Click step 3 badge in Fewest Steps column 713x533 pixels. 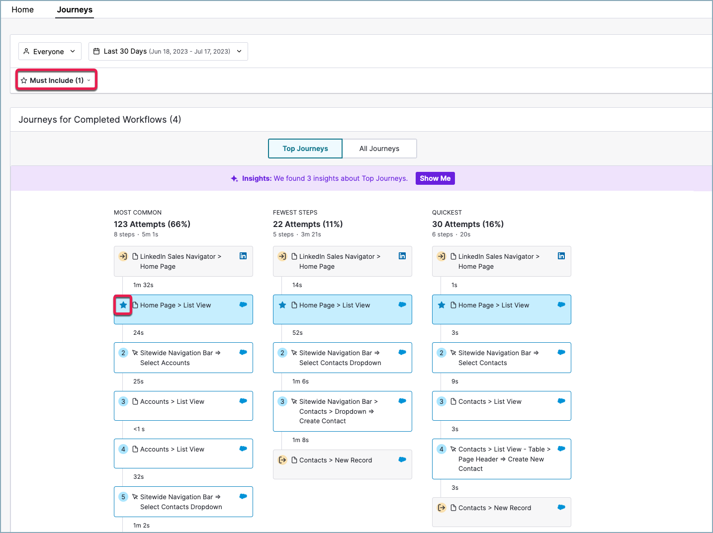pyautogui.click(x=282, y=401)
